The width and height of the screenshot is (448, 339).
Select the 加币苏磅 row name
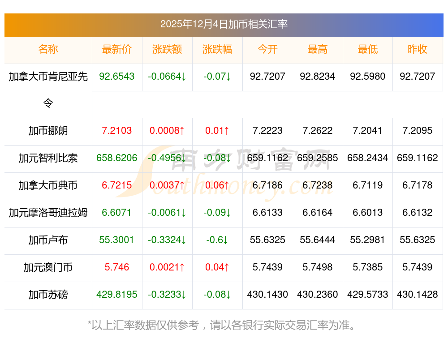coord(48,295)
